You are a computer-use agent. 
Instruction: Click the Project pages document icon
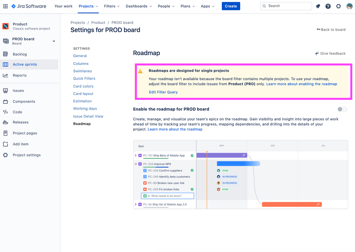[5, 133]
